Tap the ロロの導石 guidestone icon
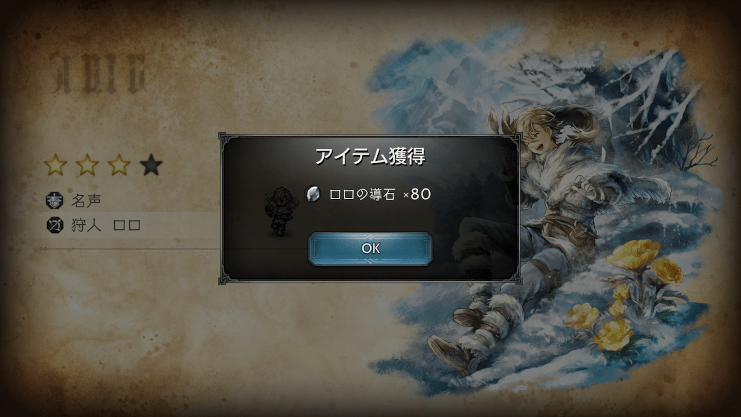Viewport: 741px width, 417px height. [x=312, y=194]
